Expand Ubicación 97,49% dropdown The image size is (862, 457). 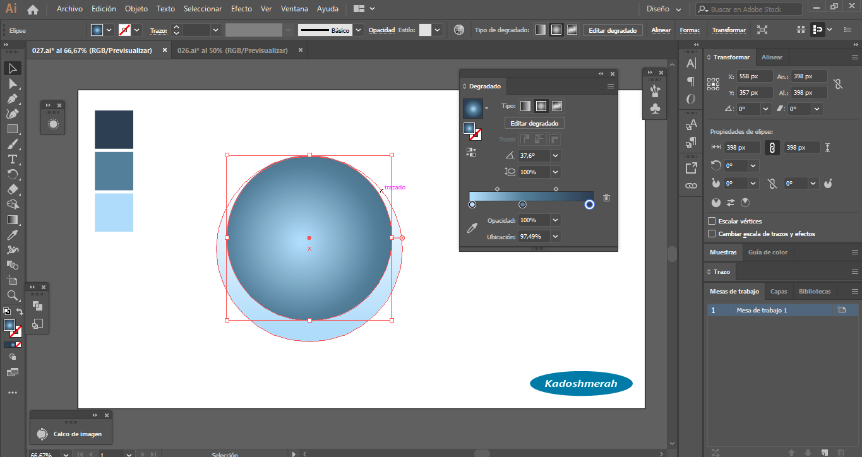(x=556, y=237)
